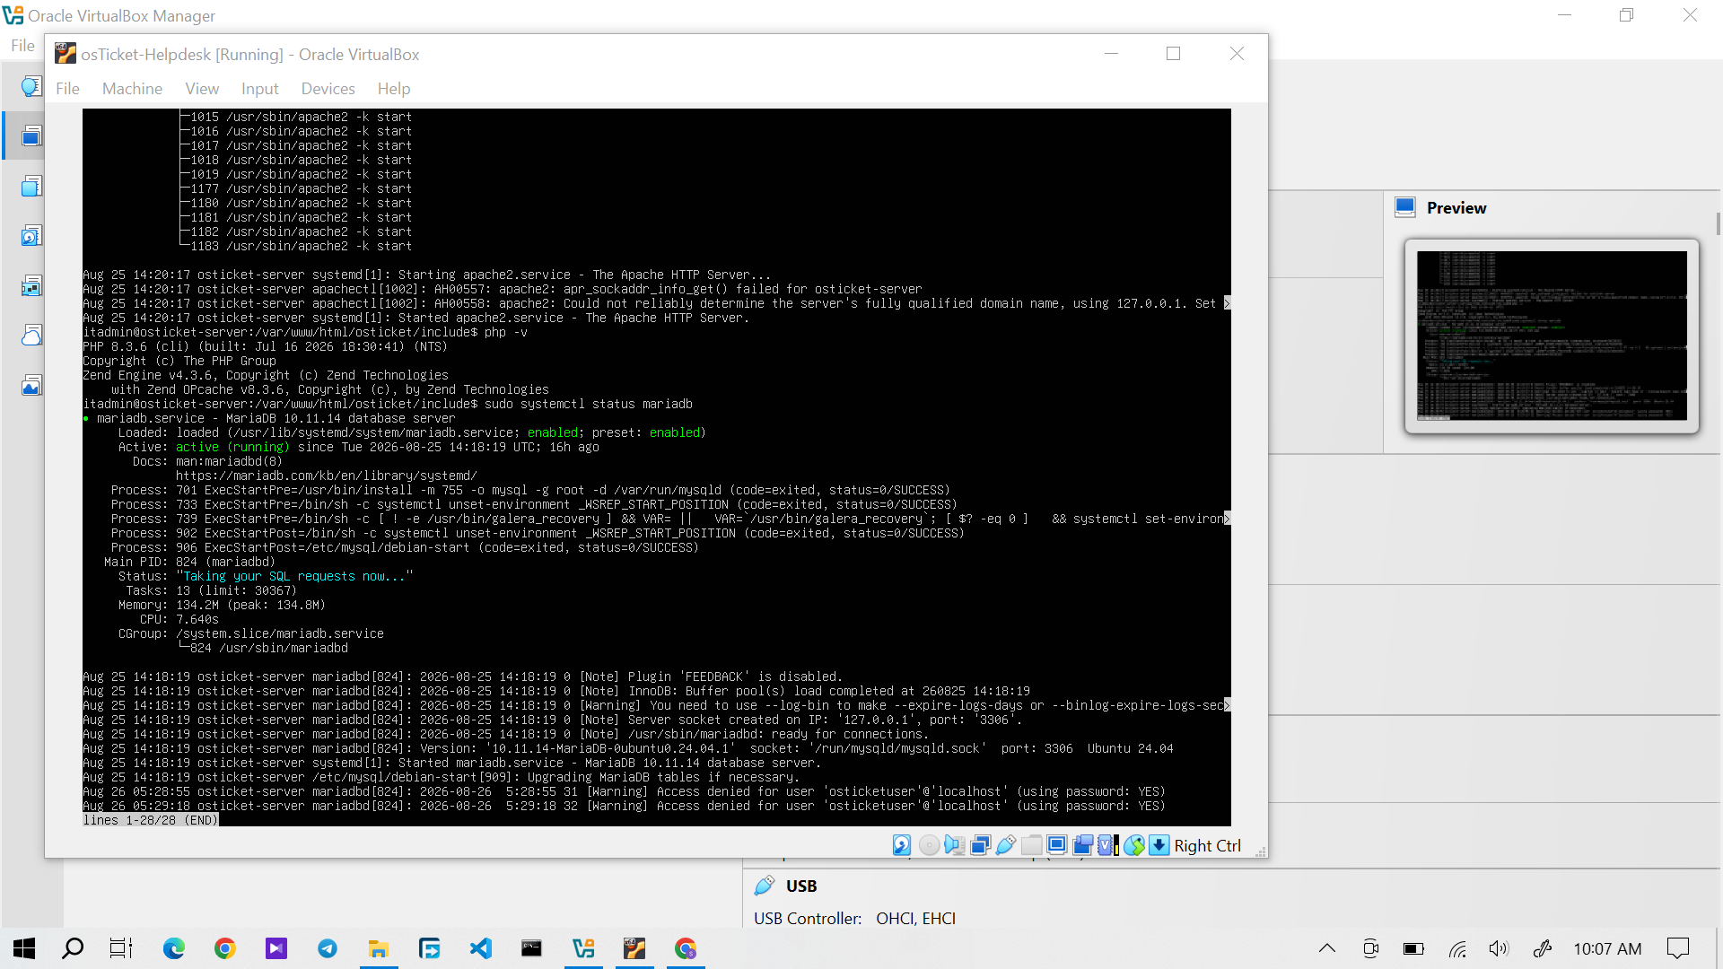This screenshot has height=969, width=1723.
Task: Click the VM Preview thumbnail in Manager
Action: point(1551,336)
